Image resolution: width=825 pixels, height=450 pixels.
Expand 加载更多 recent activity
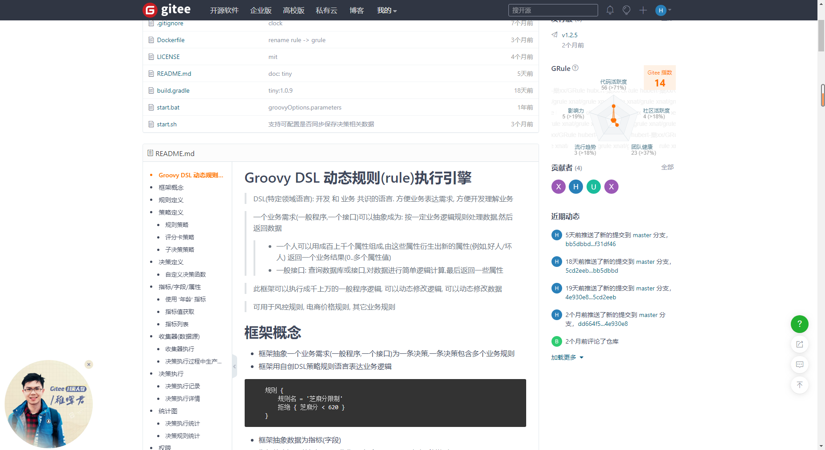pyautogui.click(x=567, y=357)
